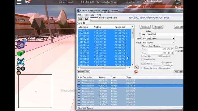Click Add Address Manually button

[179, 72]
